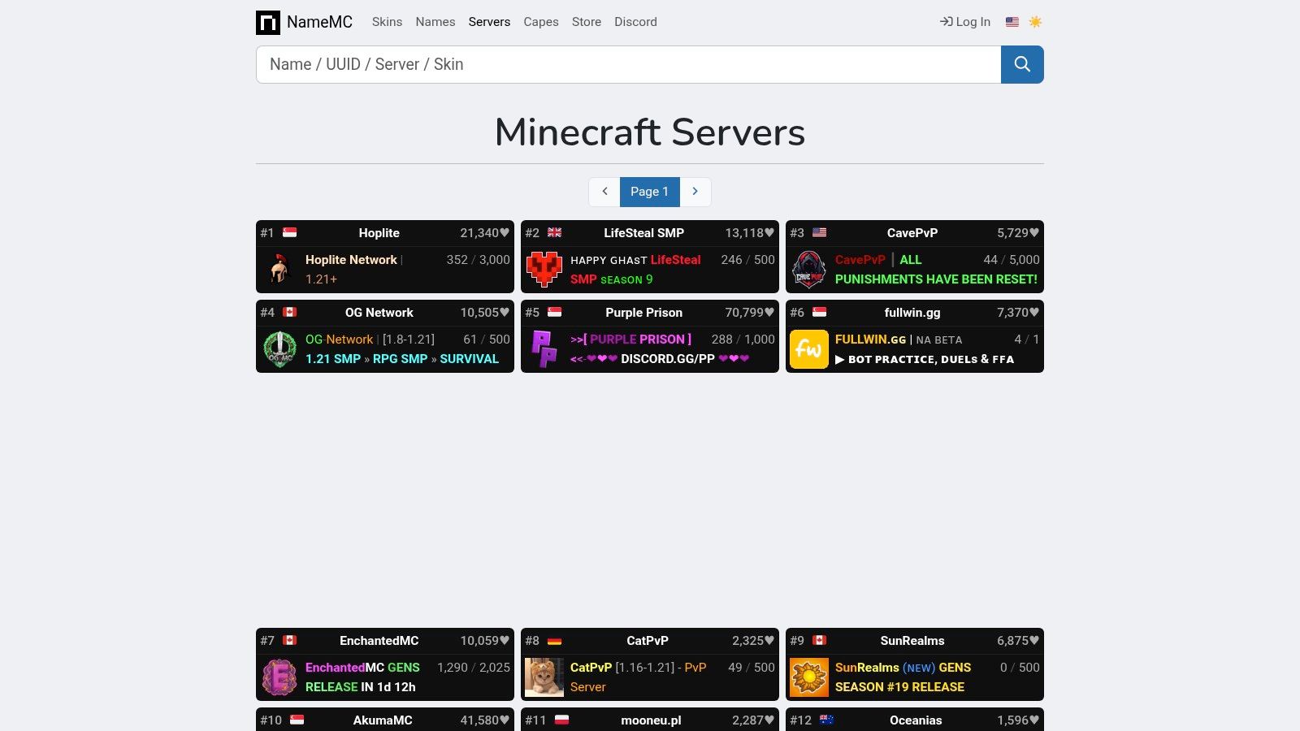Click the '#4' rank label
The height and width of the screenshot is (731, 1300).
(x=267, y=313)
